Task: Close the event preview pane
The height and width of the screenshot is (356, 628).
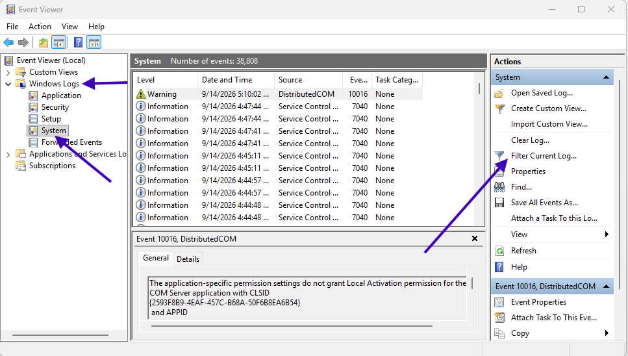Action: coord(475,238)
